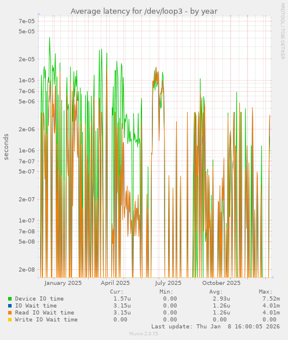Click the '7e-07' y-axis tick label
288x340 pixels.
(27, 161)
